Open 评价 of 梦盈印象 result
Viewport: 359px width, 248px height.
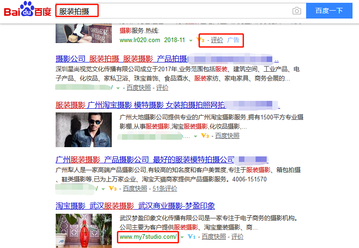click(237, 237)
